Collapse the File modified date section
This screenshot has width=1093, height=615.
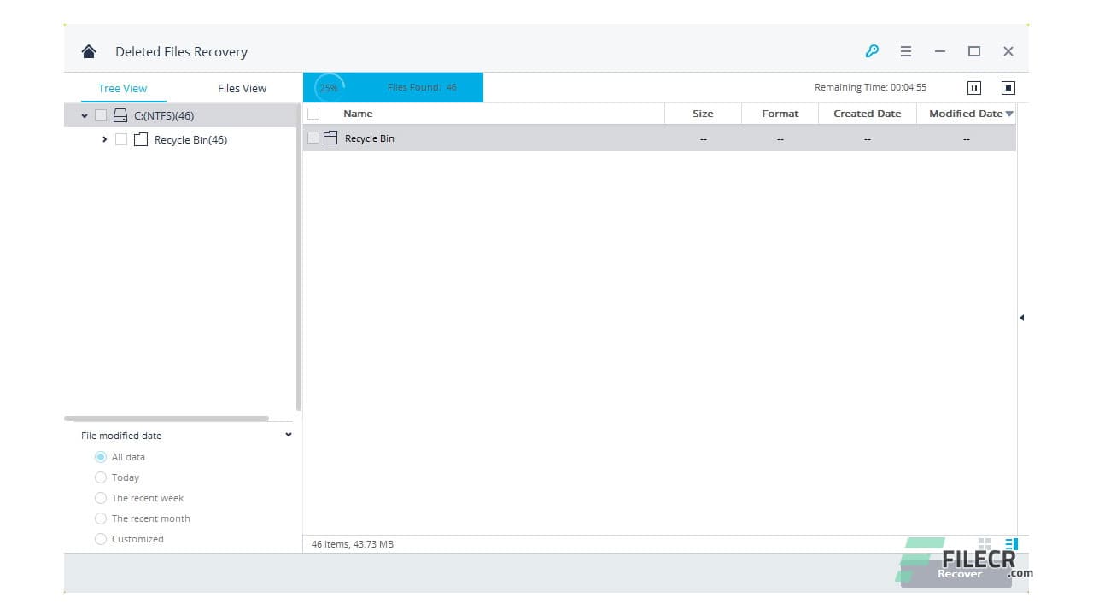pos(288,434)
